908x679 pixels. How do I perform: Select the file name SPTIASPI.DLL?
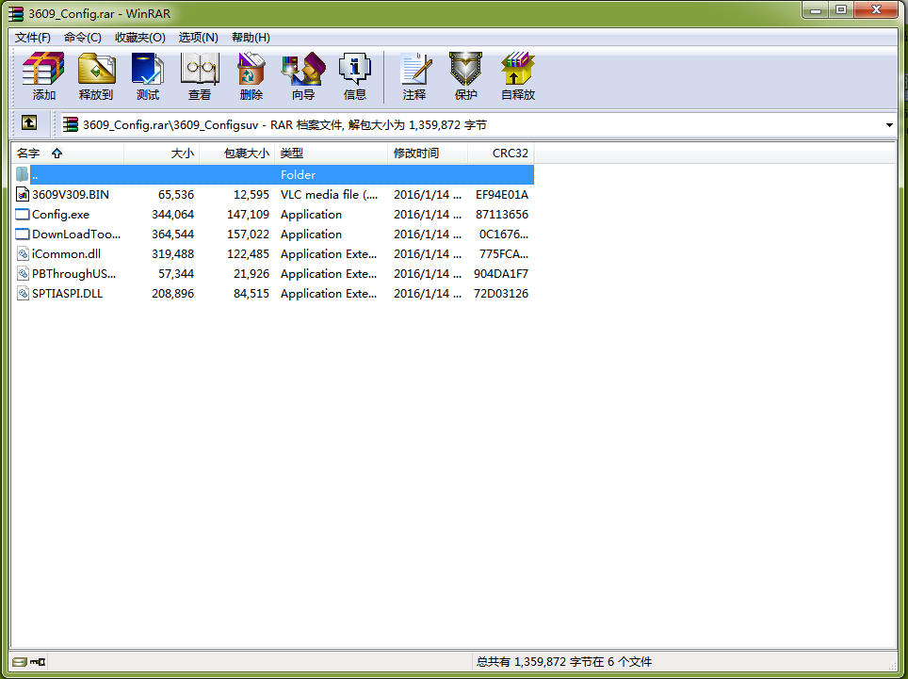pos(67,294)
